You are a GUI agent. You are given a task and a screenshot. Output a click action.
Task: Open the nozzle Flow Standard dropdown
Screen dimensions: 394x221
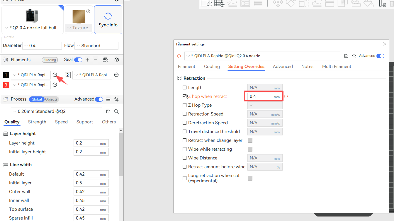pyautogui.click(x=96, y=46)
